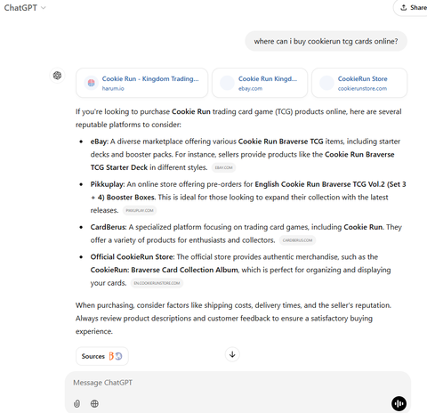The height and width of the screenshot is (413, 427).
Task: Click the 'When purchasing, consider factors' paragraph
Action: 233,319
